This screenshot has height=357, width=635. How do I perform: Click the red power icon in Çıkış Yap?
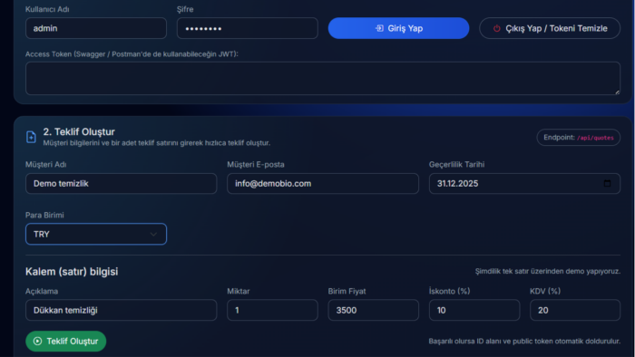click(496, 28)
